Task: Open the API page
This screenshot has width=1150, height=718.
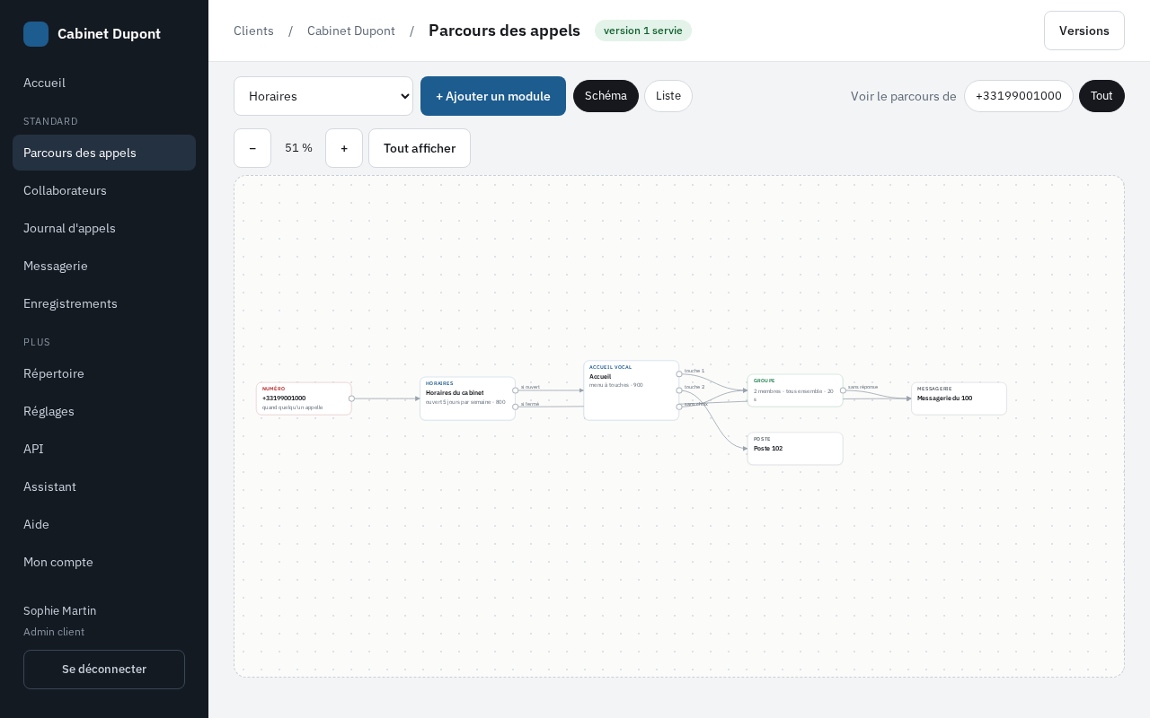Action: (104, 449)
